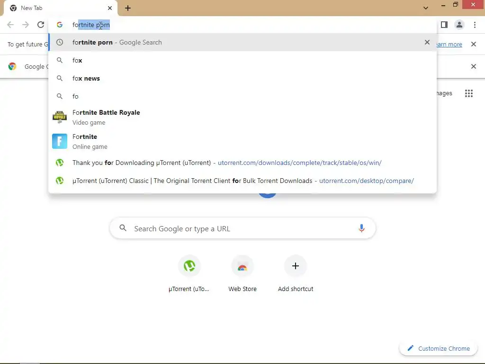Click the µTorrent icon on the Thank you row

[60, 163]
